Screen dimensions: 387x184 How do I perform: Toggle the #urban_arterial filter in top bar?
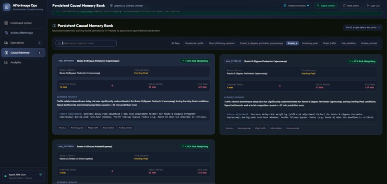[x=369, y=43]
